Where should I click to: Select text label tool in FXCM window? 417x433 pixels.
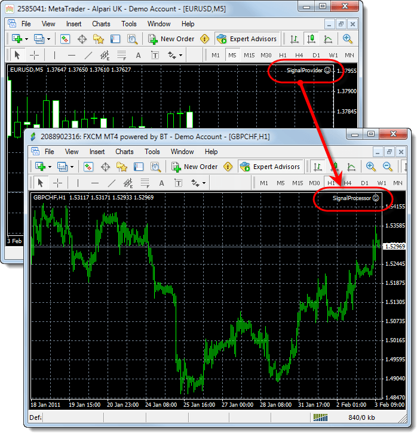click(179, 183)
